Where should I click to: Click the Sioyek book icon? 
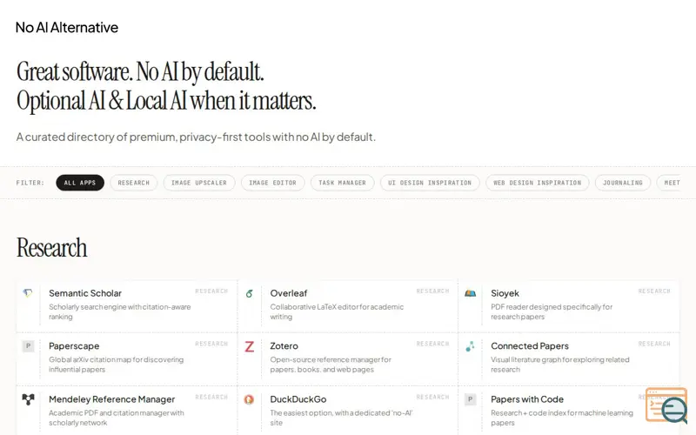[x=470, y=293]
